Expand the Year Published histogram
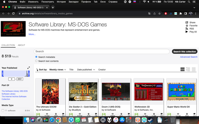The height and width of the screenshot is (124, 199). (x=28, y=68)
